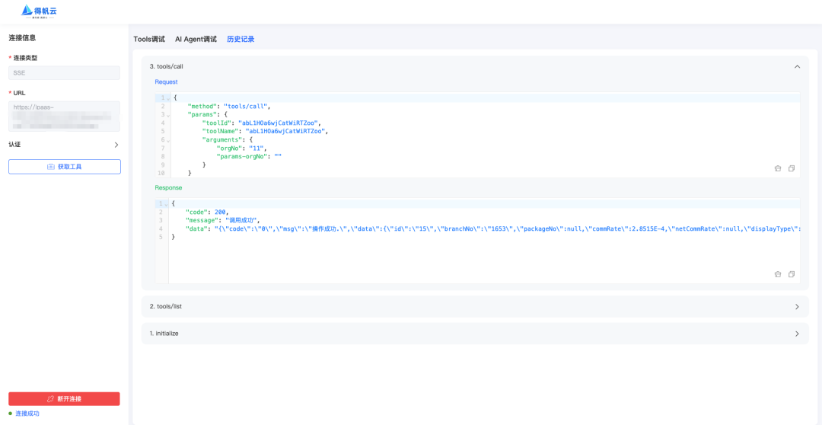This screenshot has width=822, height=425.
Task: Click the "message": "调用成功" line
Action: 222,220
